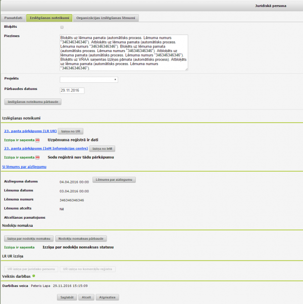
Task: Click green indicator next to Veiktās darbības
Action: point(33,276)
